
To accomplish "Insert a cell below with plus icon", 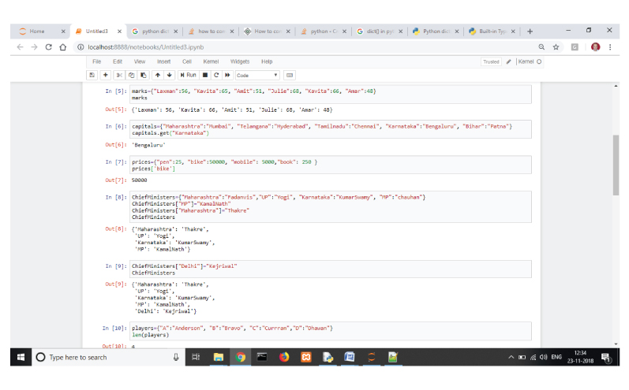I will [x=105, y=75].
